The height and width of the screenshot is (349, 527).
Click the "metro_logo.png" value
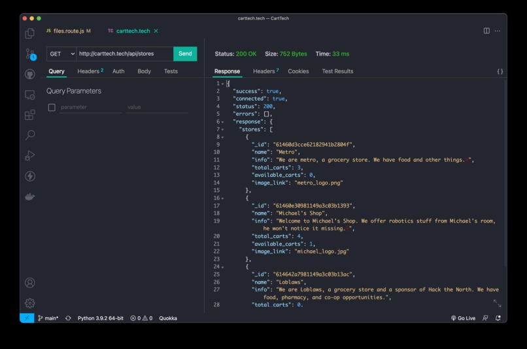(x=318, y=183)
